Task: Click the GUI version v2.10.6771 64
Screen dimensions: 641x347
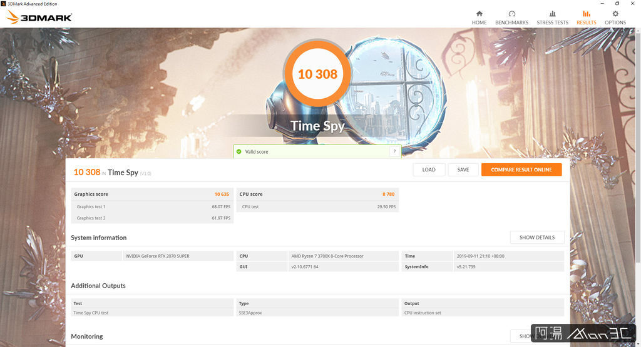Action: point(305,266)
